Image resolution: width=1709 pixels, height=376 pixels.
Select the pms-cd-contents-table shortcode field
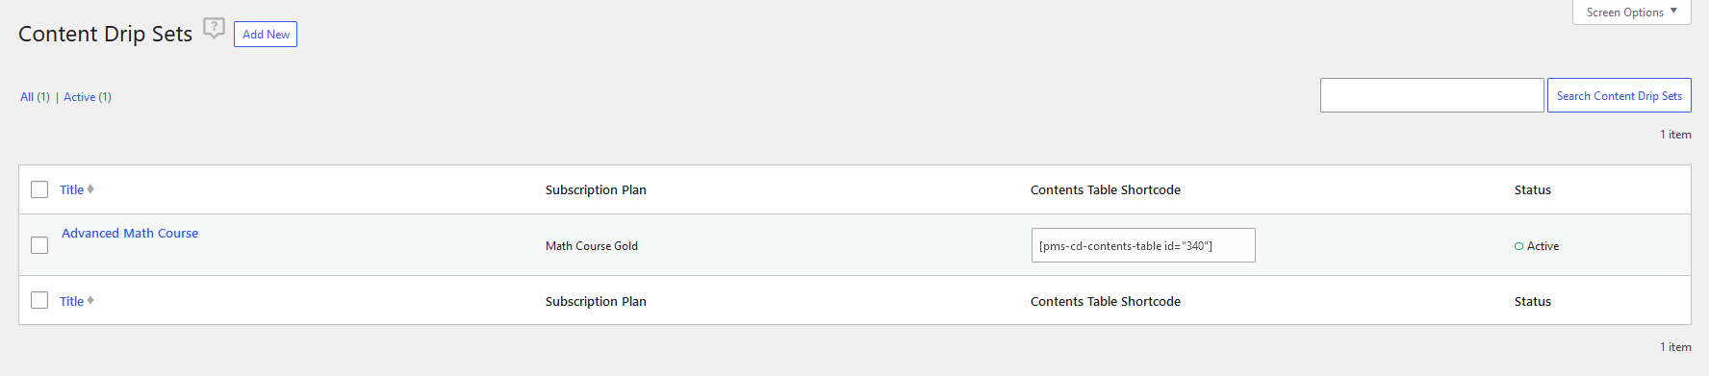[1143, 245]
